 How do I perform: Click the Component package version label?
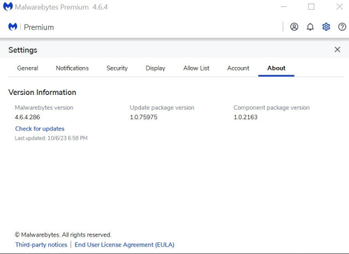(272, 107)
